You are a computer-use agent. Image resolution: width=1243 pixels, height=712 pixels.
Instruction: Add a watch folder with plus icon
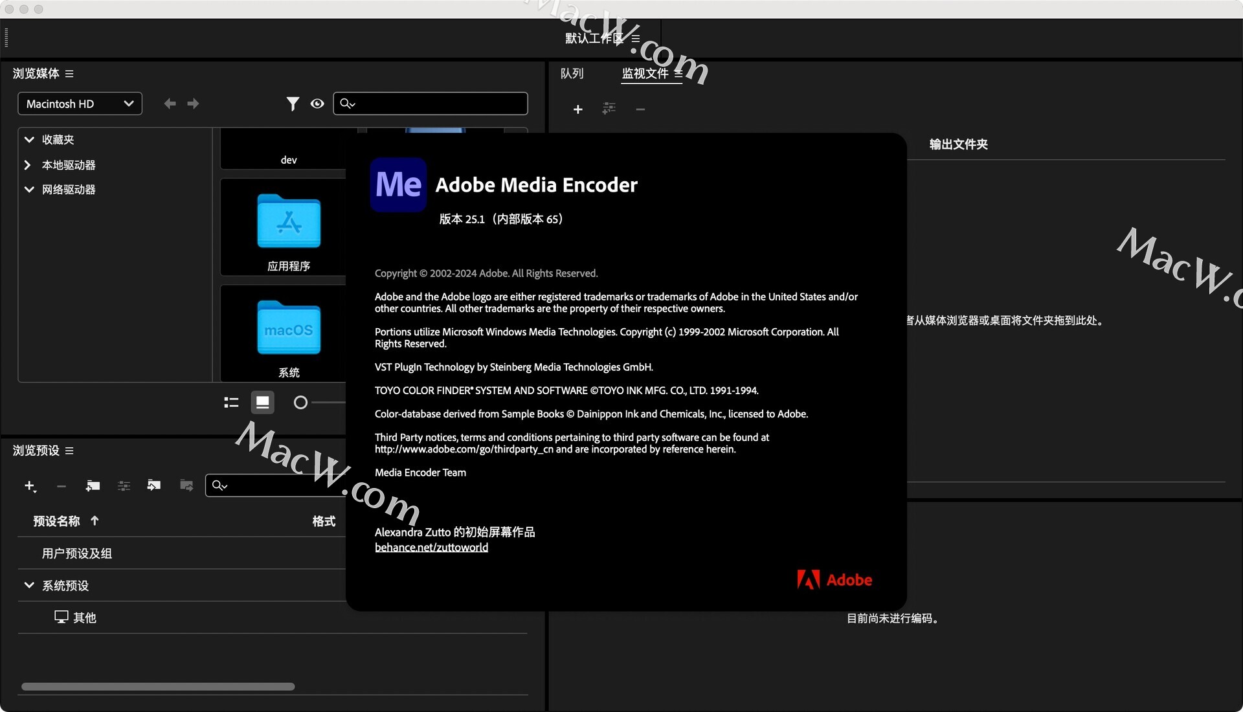click(578, 109)
